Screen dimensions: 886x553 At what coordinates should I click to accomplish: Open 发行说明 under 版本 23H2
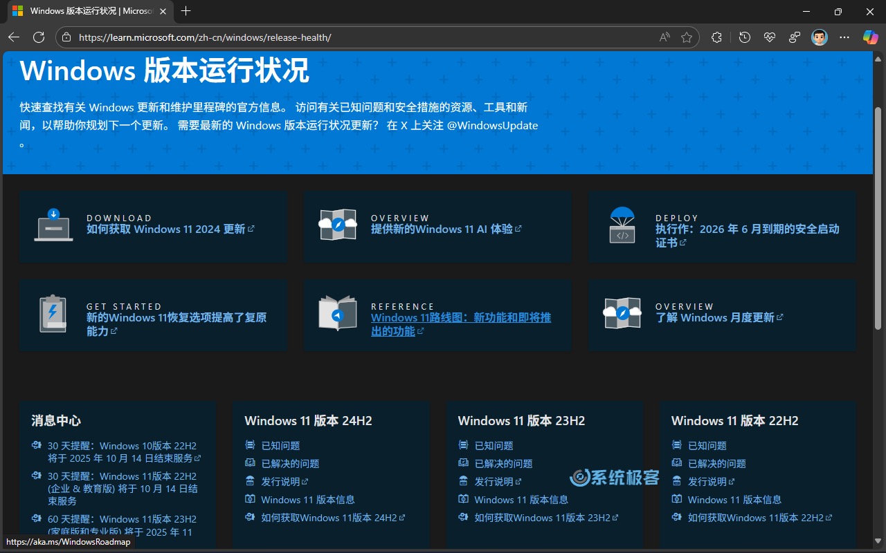pyautogui.click(x=498, y=482)
